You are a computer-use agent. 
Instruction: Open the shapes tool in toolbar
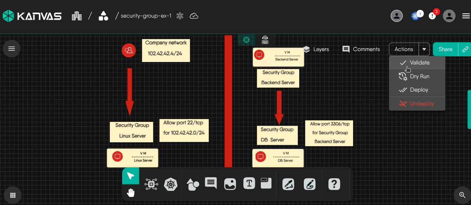coord(193,184)
